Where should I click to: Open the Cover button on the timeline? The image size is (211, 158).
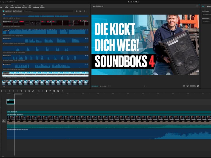pos(4,121)
